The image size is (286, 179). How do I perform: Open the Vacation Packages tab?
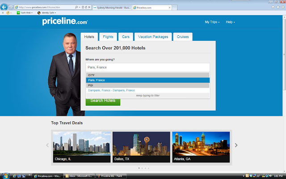(x=153, y=37)
